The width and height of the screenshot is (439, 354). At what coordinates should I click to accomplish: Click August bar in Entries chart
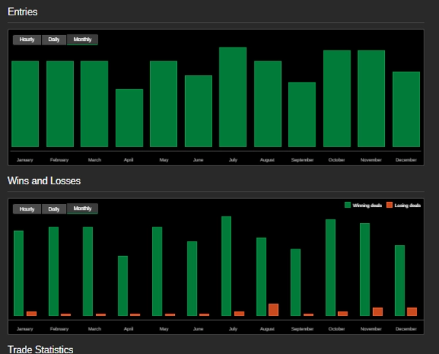pos(268,104)
